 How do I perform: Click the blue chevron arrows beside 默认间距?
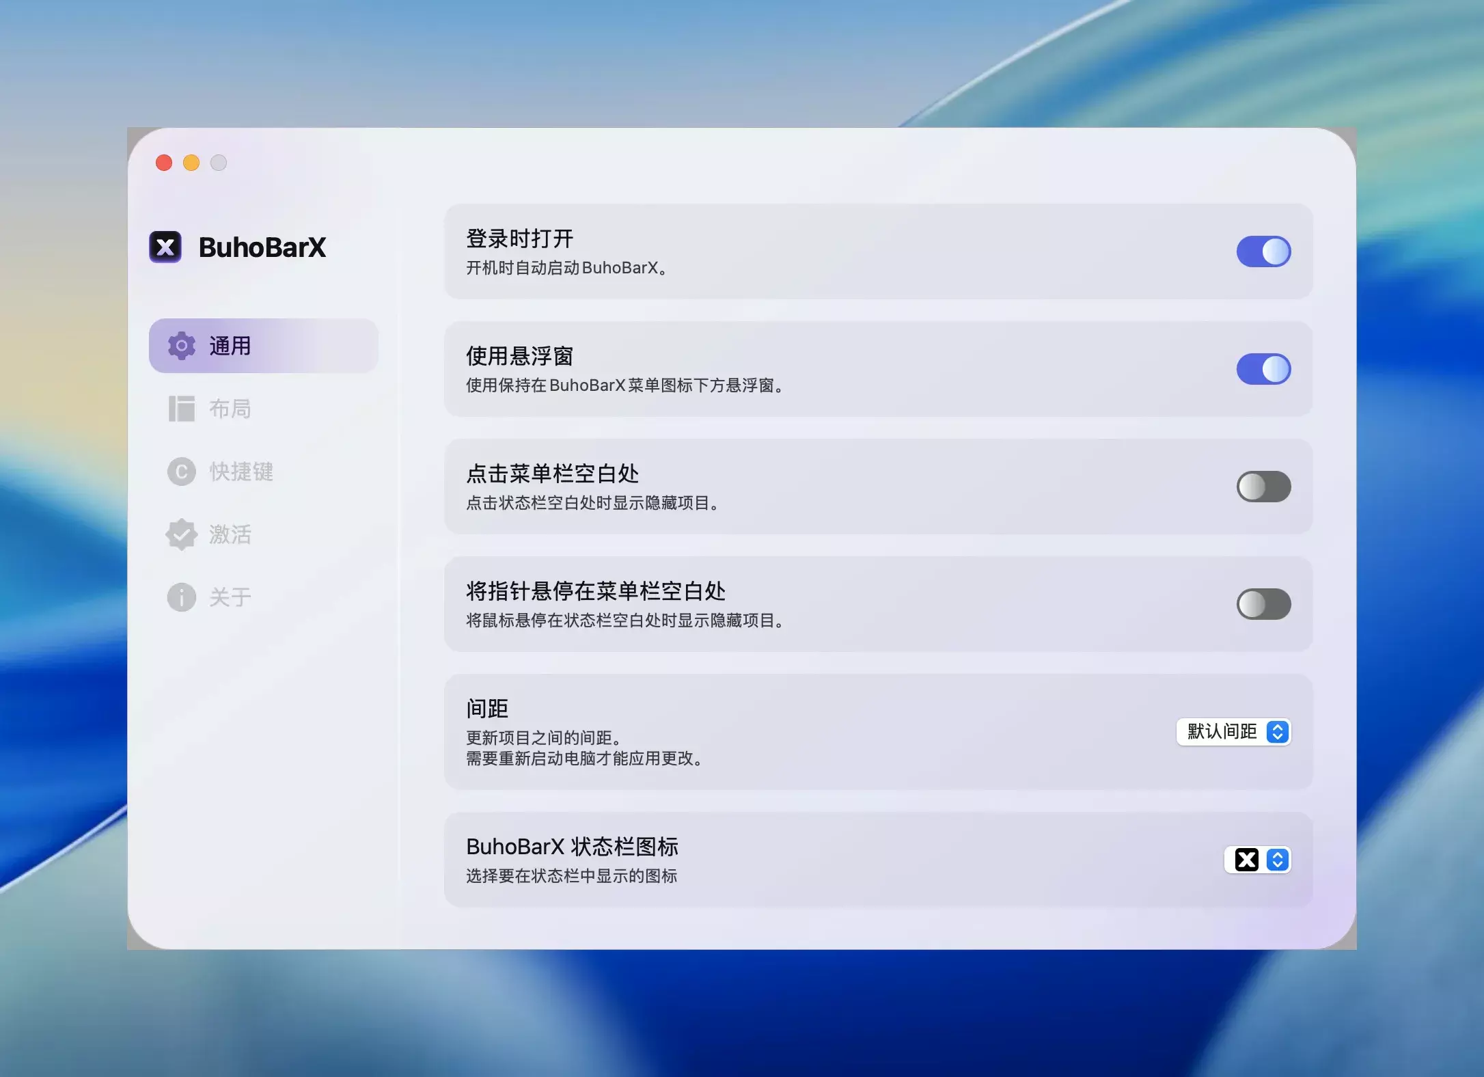pos(1277,732)
